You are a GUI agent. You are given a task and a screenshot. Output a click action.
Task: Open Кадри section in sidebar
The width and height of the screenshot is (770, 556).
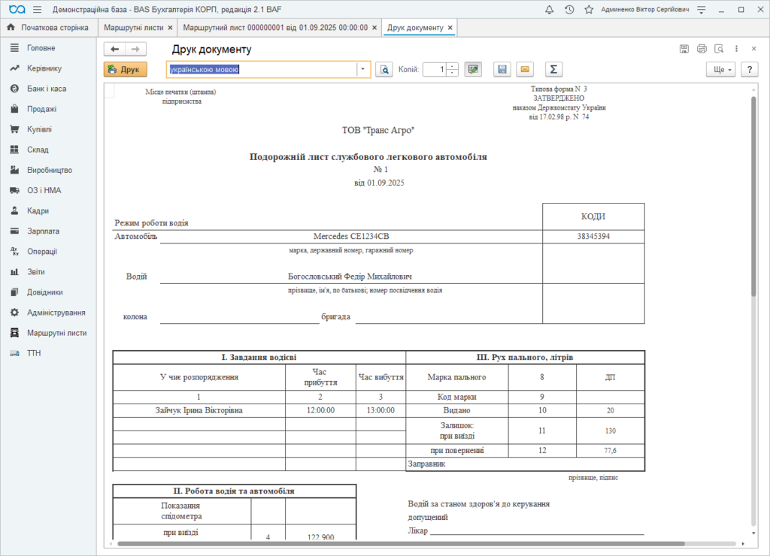pyautogui.click(x=48, y=210)
